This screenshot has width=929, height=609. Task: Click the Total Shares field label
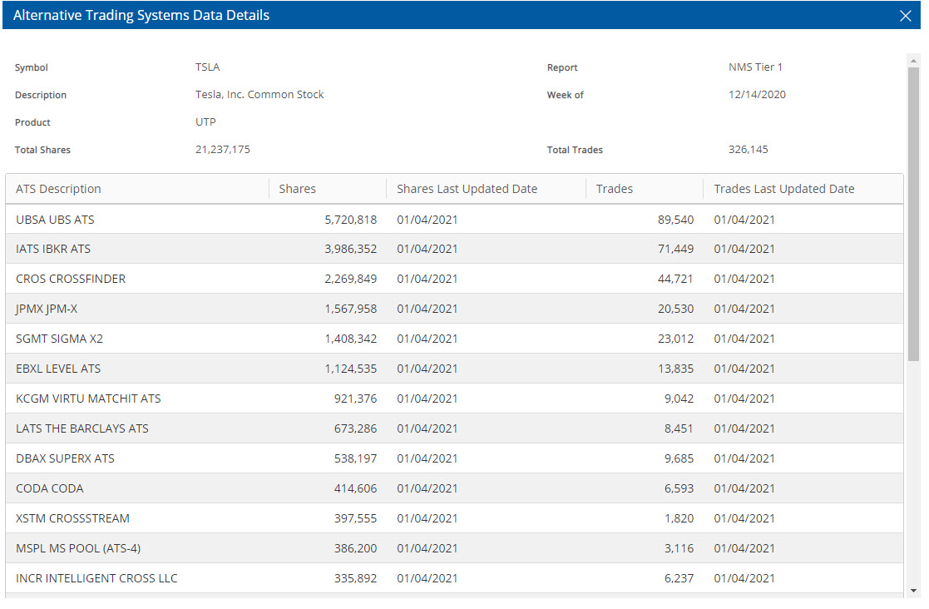pyautogui.click(x=42, y=150)
